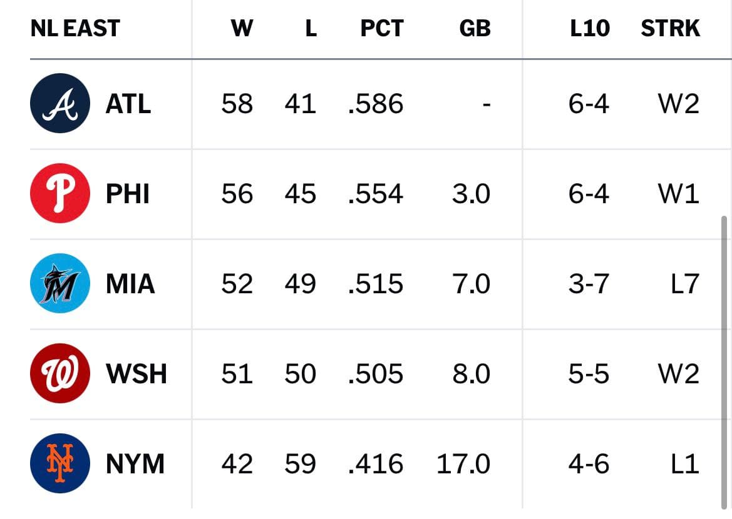
Task: Click the NL EAST division header
Action: coord(75,28)
